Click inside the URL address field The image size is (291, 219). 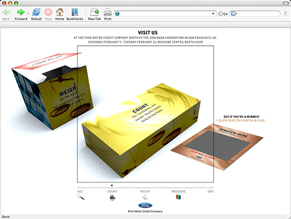pos(165,14)
